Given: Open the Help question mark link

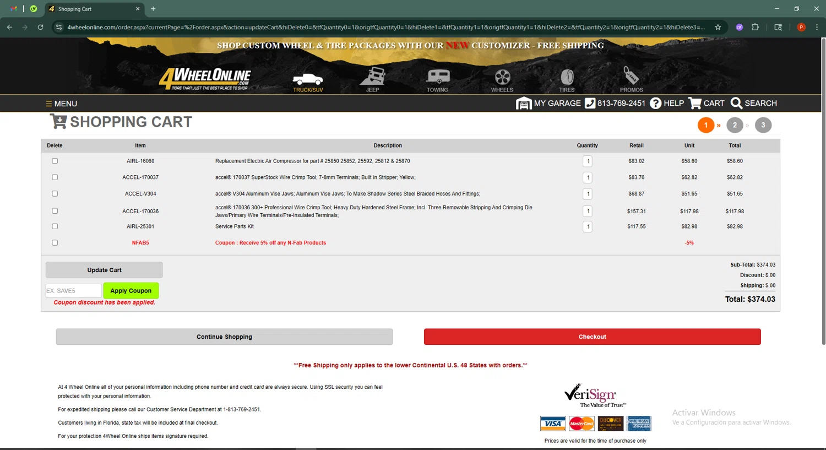Looking at the screenshot, I should click(x=667, y=103).
